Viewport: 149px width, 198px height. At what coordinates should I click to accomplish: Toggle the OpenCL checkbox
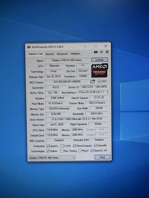[x=48, y=146]
